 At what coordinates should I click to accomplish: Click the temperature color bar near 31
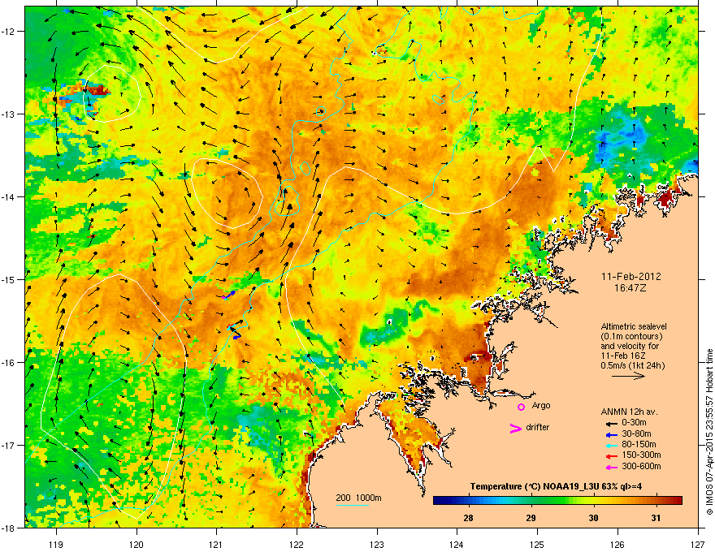(x=656, y=501)
